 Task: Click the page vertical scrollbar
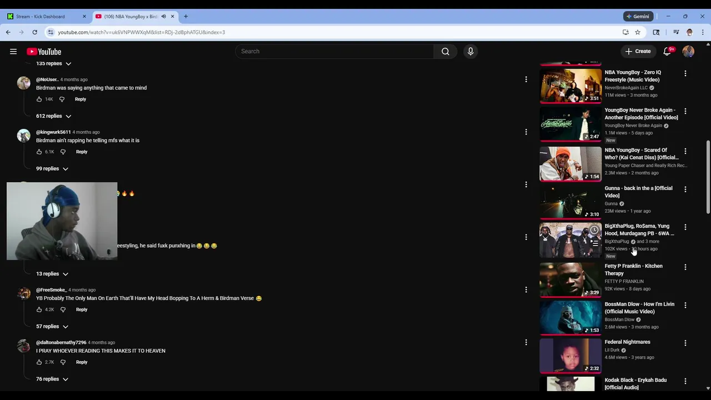[708, 178]
